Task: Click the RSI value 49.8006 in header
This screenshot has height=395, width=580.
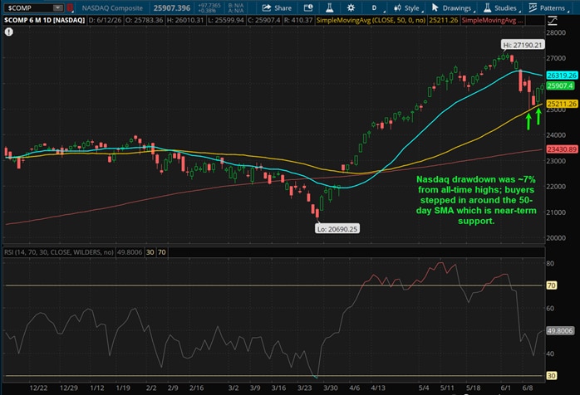Action: [x=130, y=252]
